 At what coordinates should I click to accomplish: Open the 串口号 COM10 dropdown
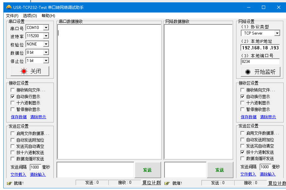click(x=46, y=28)
